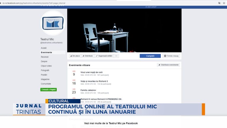Viewport: 227px width, 128px height.
Task: Open Clipuri video section
Action: pos(46,66)
